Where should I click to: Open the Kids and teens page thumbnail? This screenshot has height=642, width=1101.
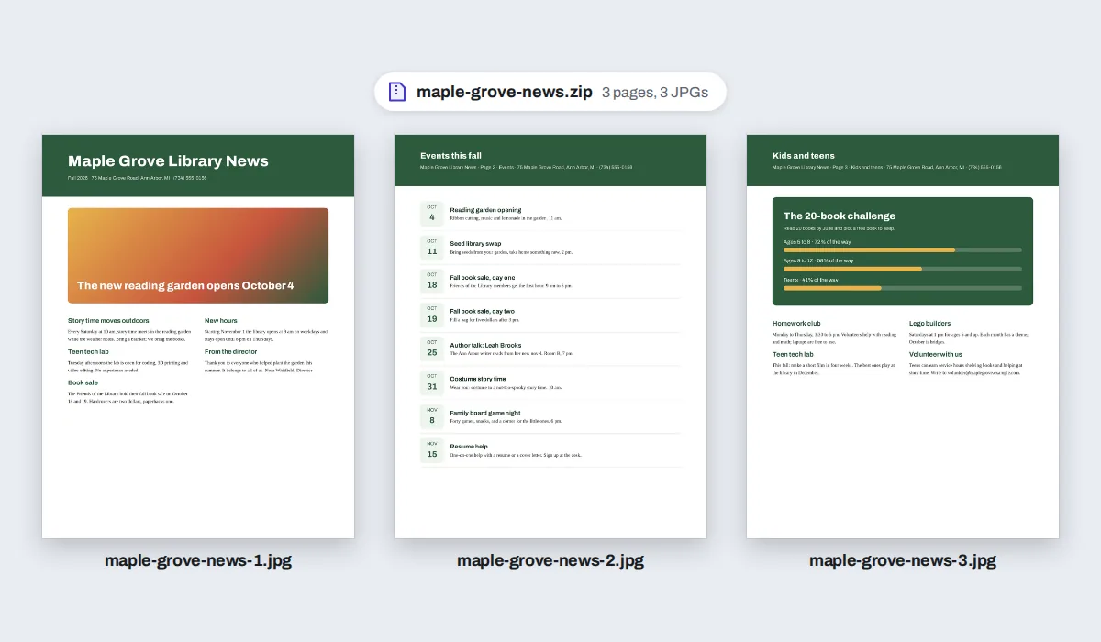pos(903,337)
